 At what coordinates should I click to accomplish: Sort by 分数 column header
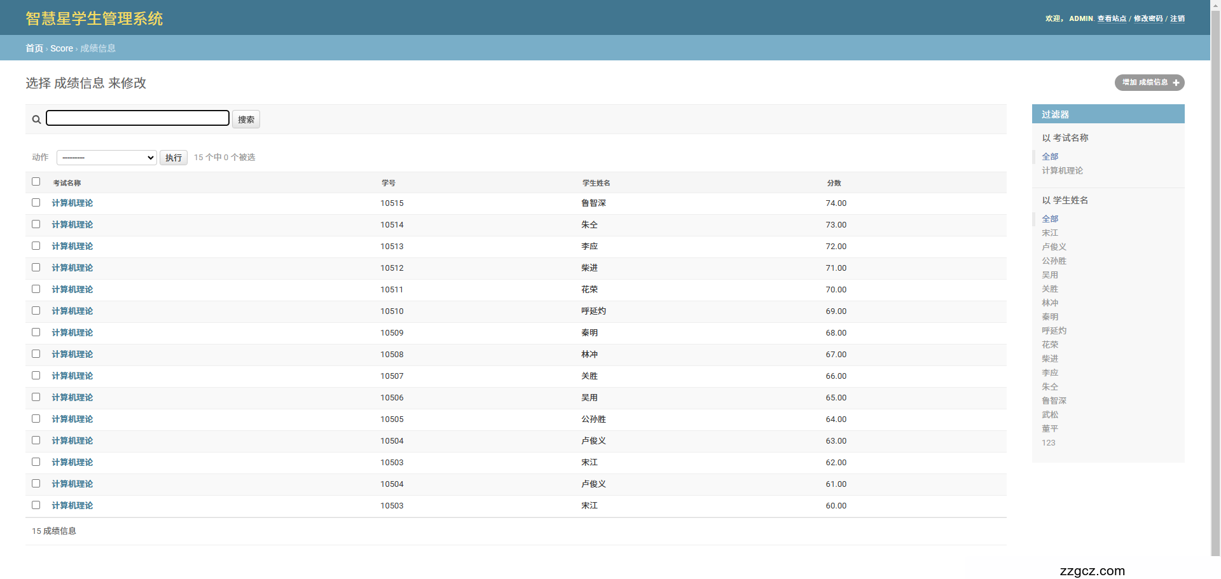[834, 183]
